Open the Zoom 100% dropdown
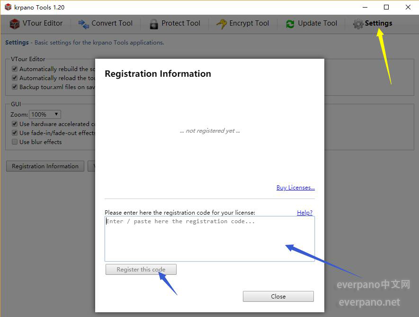 click(45, 115)
